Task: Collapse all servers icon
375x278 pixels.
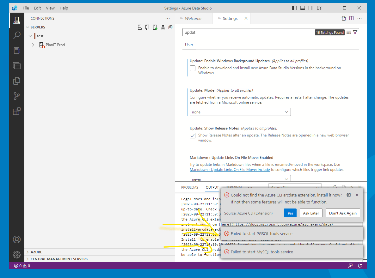Action: click(170, 27)
